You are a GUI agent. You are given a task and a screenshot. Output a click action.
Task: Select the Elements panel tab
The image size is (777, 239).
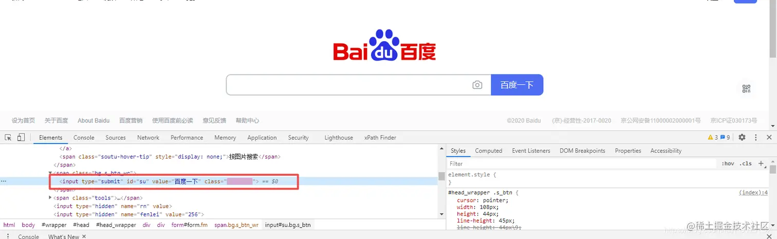[x=50, y=137]
